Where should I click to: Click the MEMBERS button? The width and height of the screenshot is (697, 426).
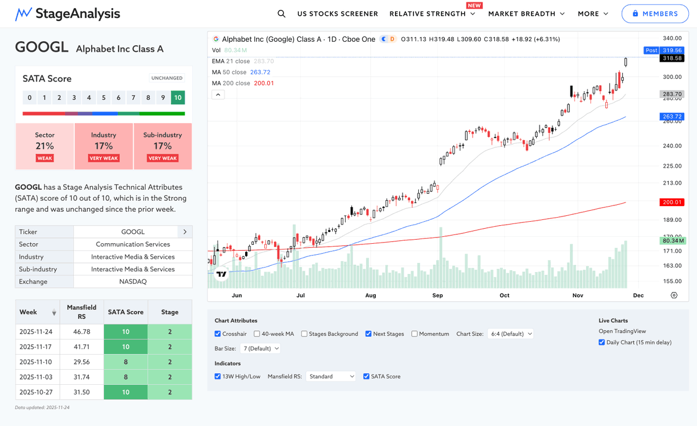point(655,13)
